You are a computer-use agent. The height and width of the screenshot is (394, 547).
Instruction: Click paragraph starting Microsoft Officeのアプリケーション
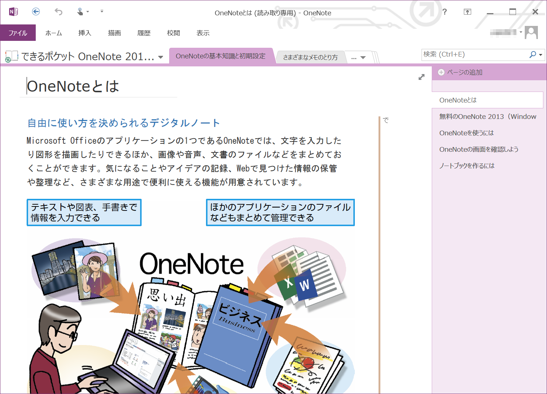click(184, 161)
